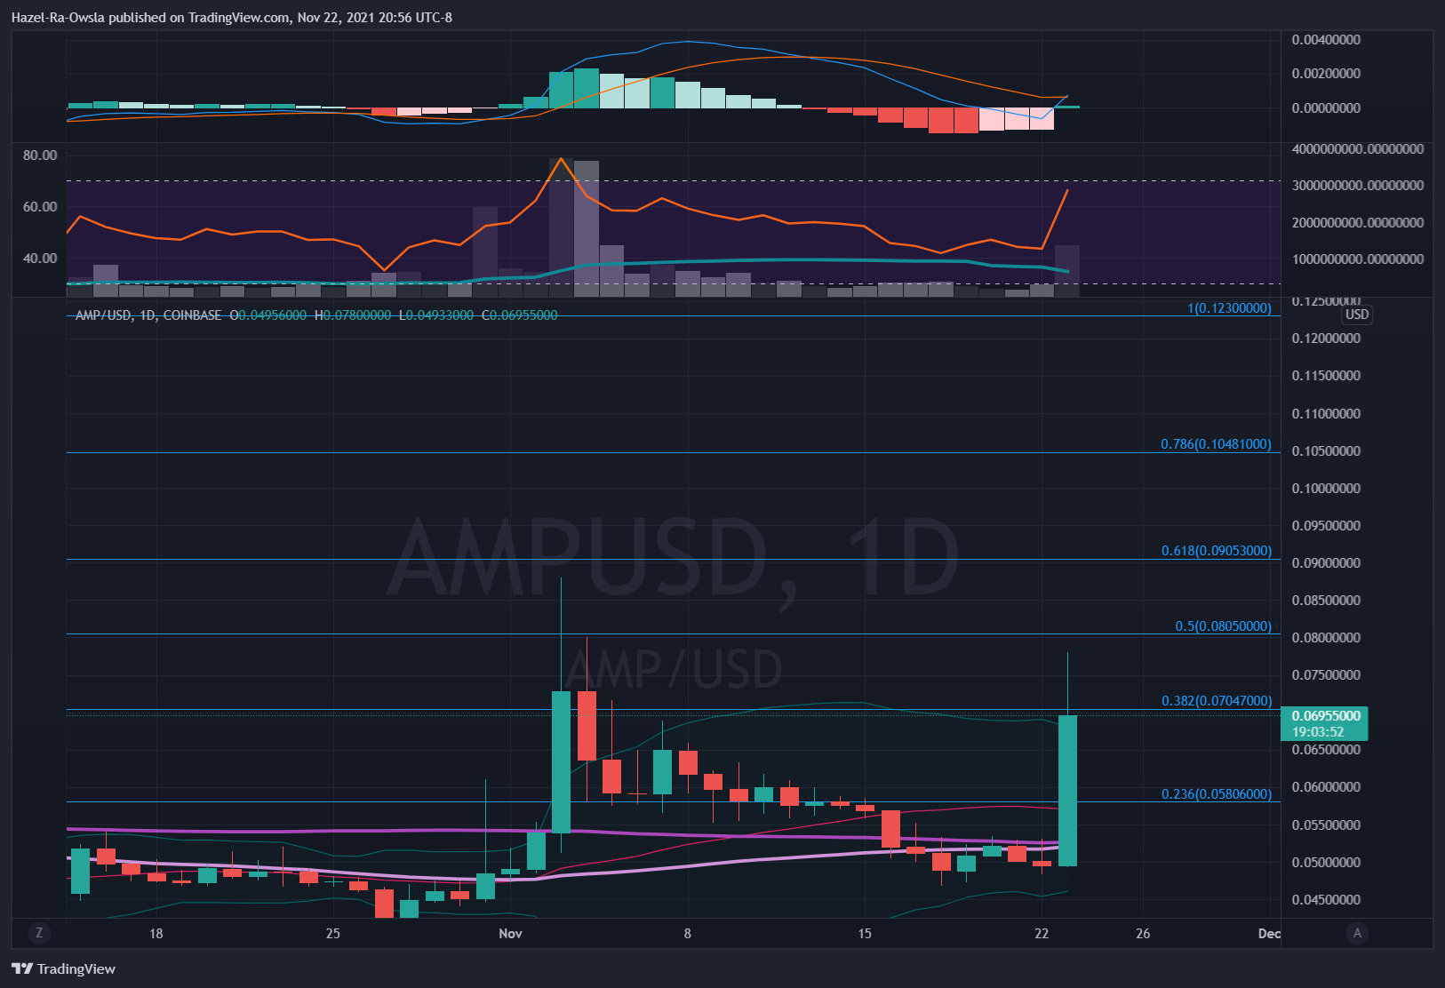Click the open value O0.04956000
The width and height of the screenshot is (1445, 988).
coord(267,315)
